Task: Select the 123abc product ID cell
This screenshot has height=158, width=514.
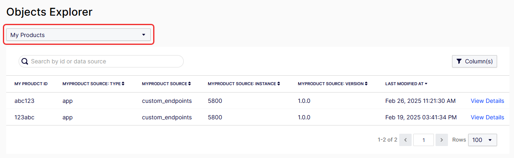Action: pyautogui.click(x=24, y=117)
